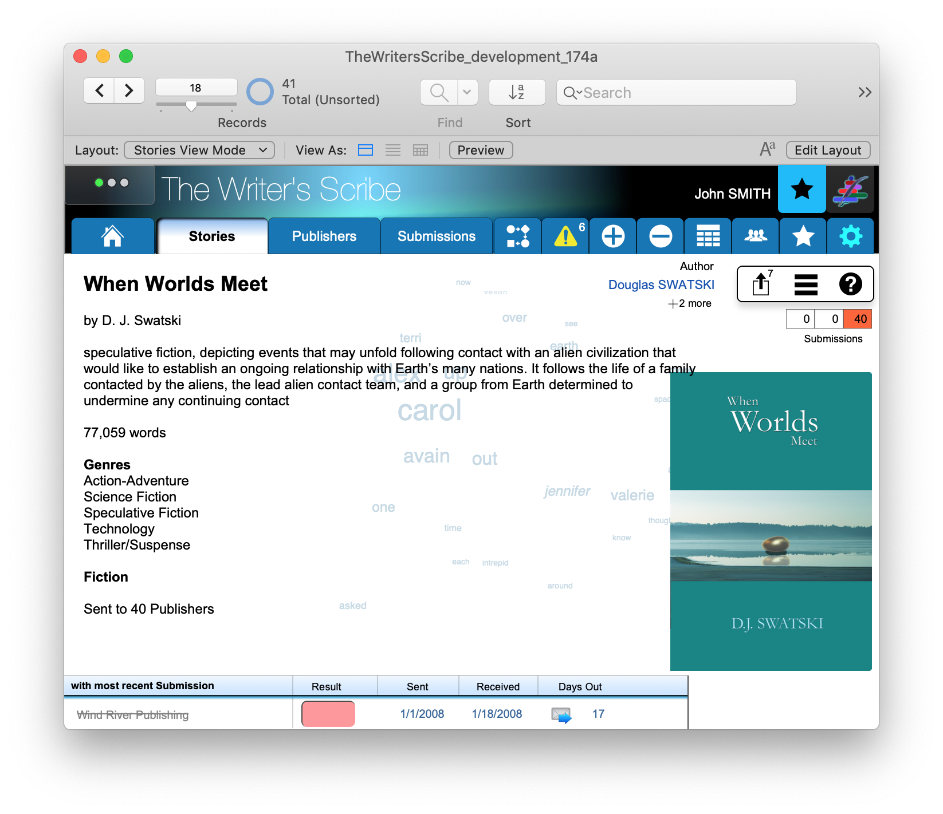The image size is (943, 814).
Task: Open the Stories View Mode layout dropdown
Action: tap(199, 150)
